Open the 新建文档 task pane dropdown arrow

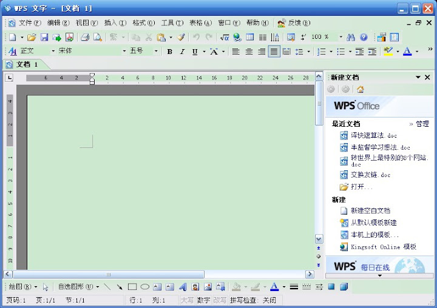coord(418,77)
